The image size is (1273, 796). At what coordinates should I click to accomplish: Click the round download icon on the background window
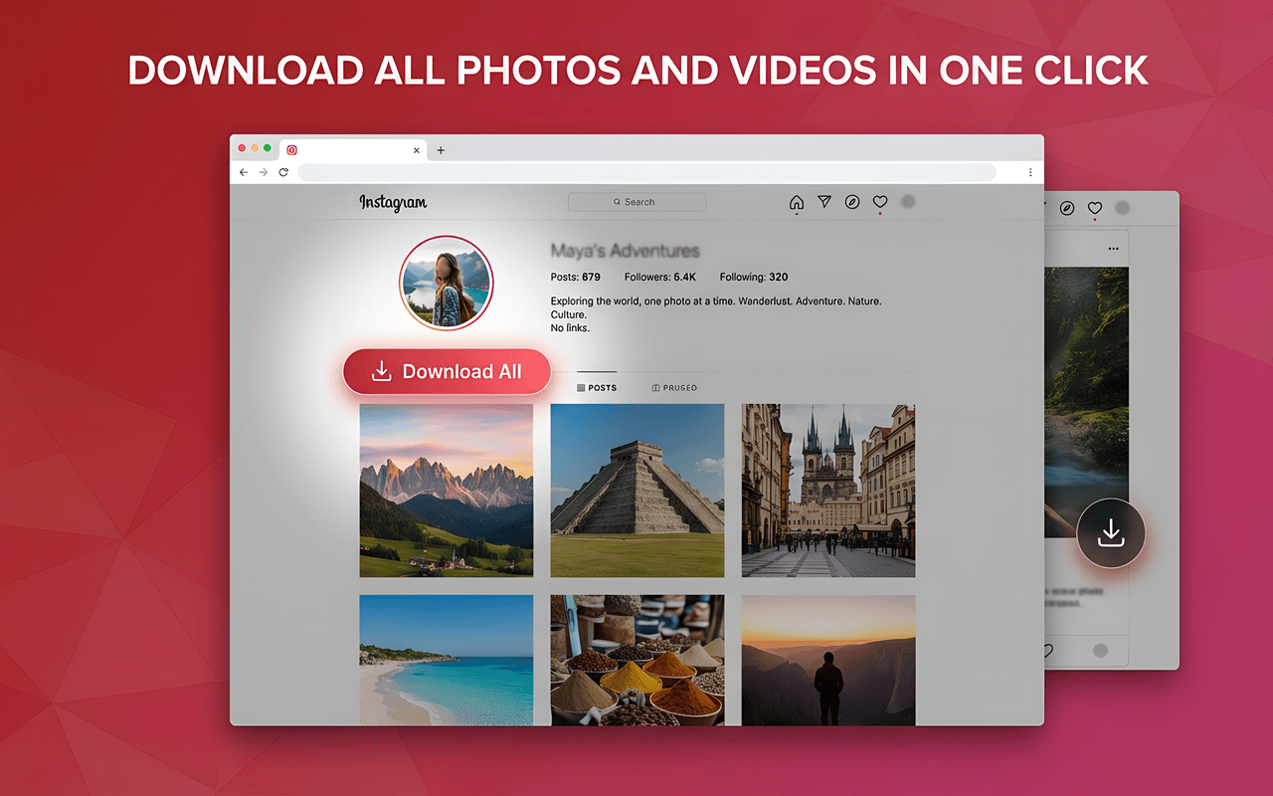coord(1111,534)
